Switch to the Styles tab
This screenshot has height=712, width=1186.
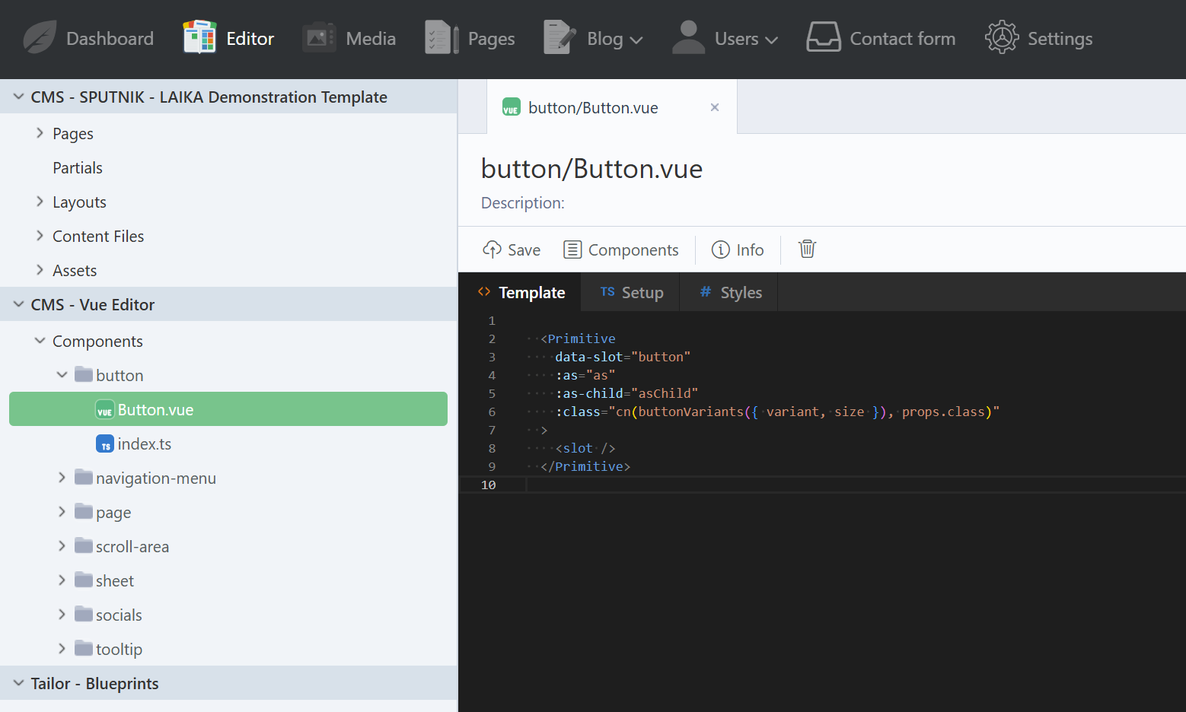point(730,293)
